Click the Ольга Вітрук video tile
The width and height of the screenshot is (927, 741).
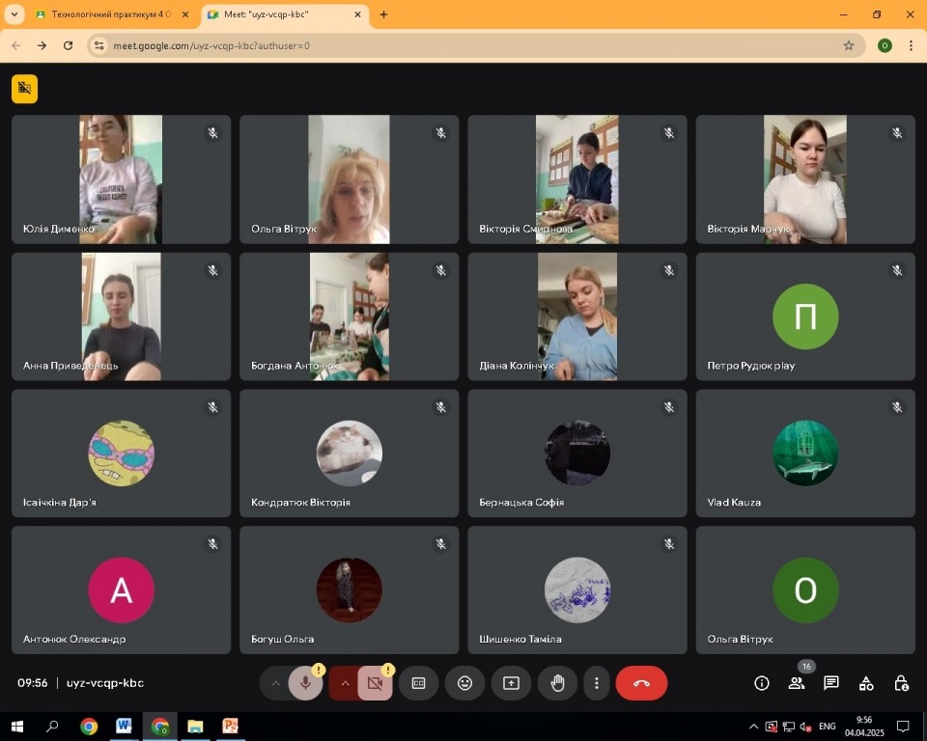pyautogui.click(x=349, y=179)
